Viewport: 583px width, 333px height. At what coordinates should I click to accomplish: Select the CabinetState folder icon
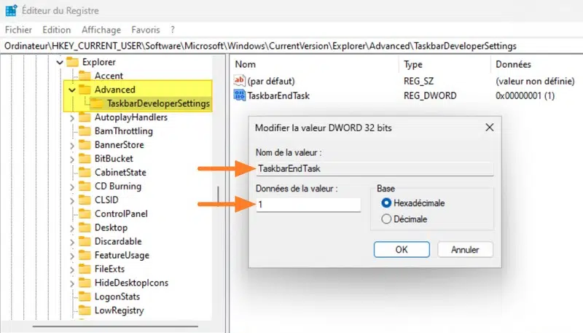85,172
